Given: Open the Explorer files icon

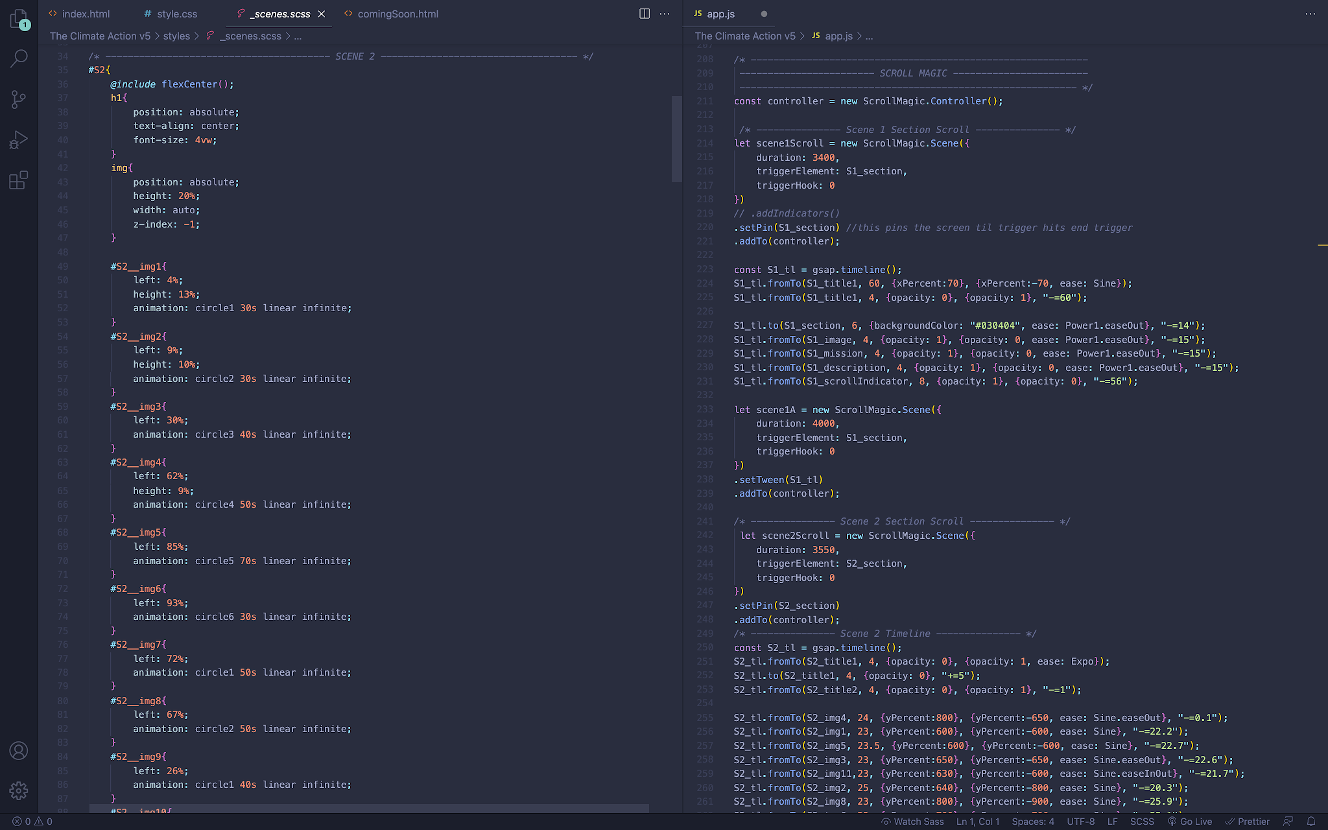Looking at the screenshot, I should click(19, 19).
